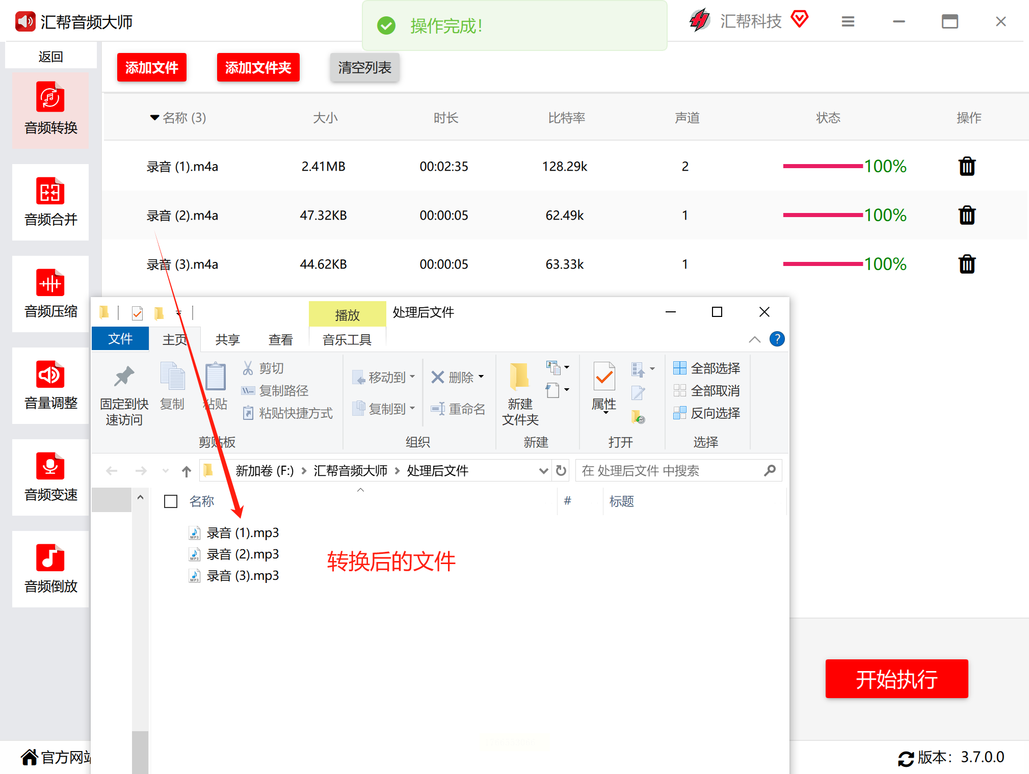This screenshot has height=774, width=1029.
Task: Remove 录音 (3).m4a using trash icon
Action: point(966,264)
